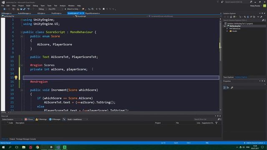The height and width of the screenshot is (150, 267).
Task: Open File Explorer from the taskbar
Action: click(x=24, y=147)
